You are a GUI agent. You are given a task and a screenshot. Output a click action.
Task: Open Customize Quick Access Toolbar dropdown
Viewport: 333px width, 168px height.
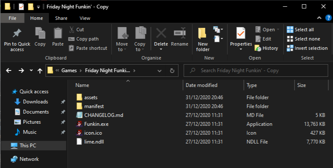pyautogui.click(x=38, y=7)
